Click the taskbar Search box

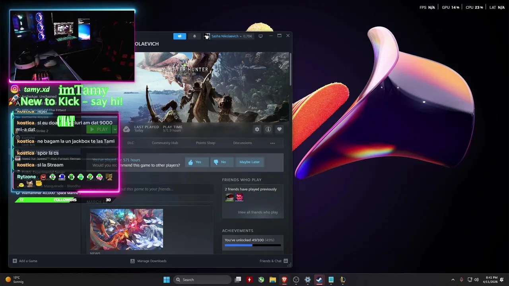click(x=202, y=280)
